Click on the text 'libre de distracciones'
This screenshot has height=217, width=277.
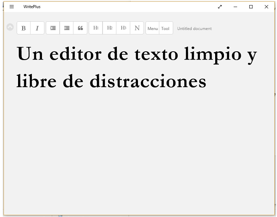(x=111, y=81)
